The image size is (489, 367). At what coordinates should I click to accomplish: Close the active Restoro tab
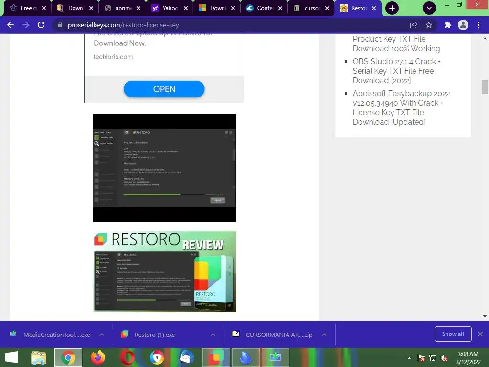[x=374, y=8]
